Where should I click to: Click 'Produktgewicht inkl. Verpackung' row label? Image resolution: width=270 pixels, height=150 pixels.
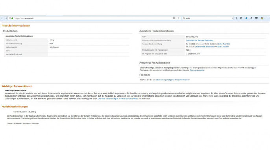155,50
